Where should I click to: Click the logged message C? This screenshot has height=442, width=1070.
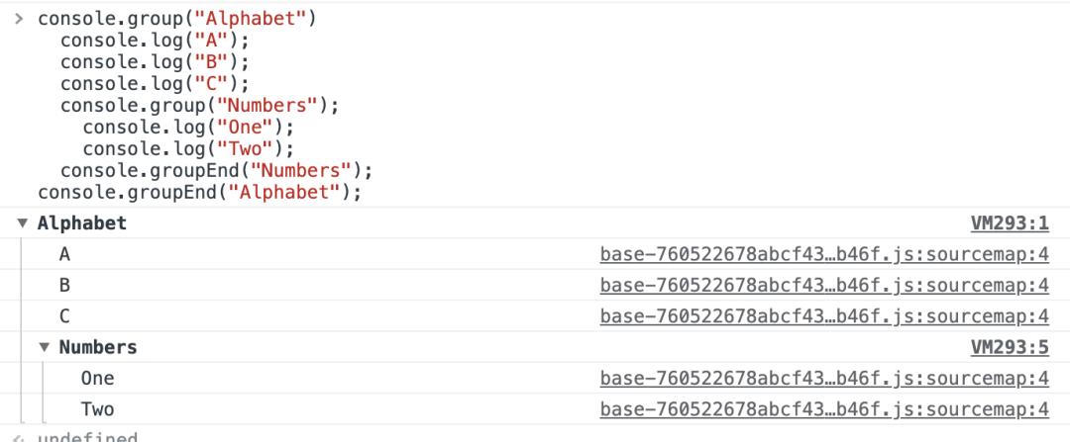click(65, 316)
